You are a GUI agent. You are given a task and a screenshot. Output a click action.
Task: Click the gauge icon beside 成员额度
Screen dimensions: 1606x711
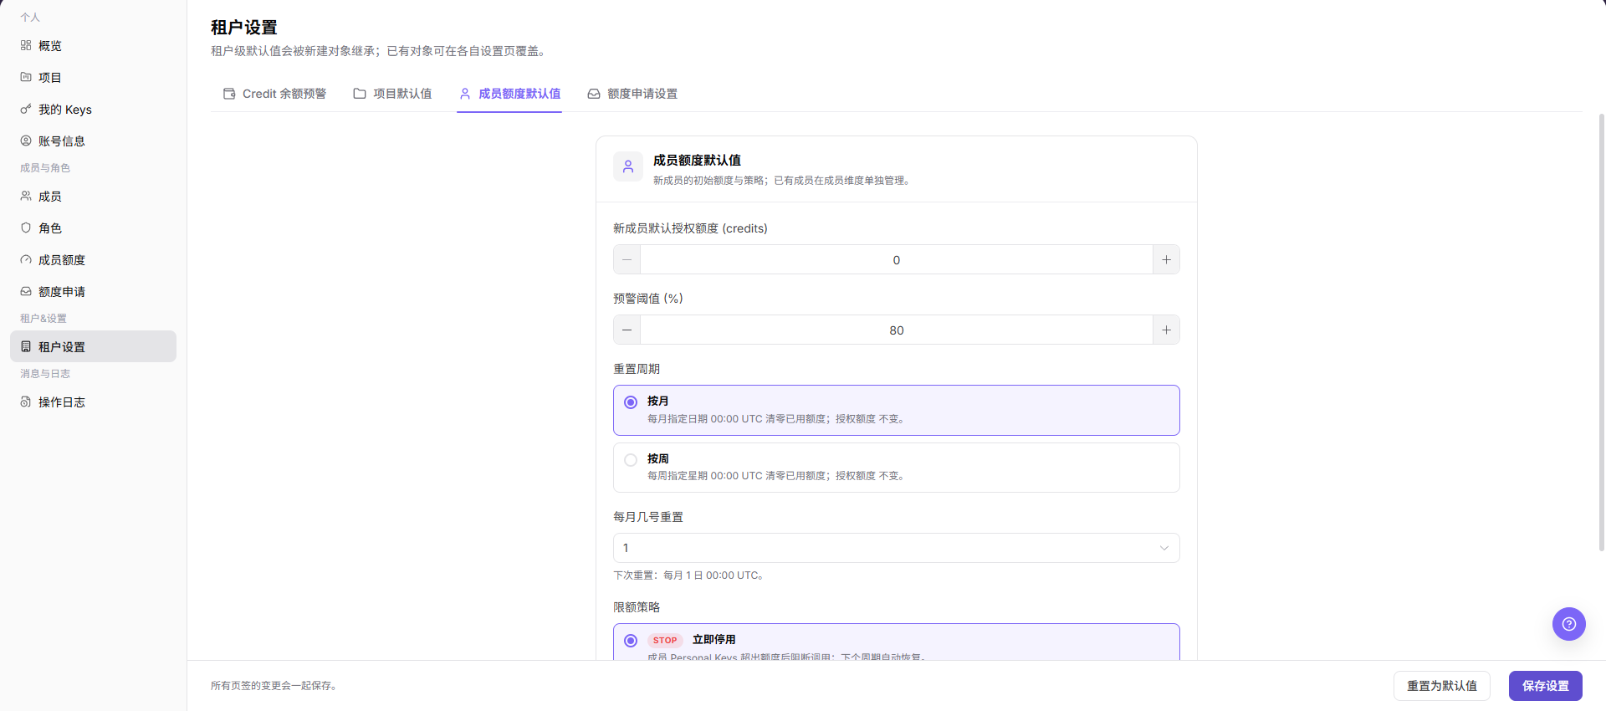pyautogui.click(x=26, y=259)
